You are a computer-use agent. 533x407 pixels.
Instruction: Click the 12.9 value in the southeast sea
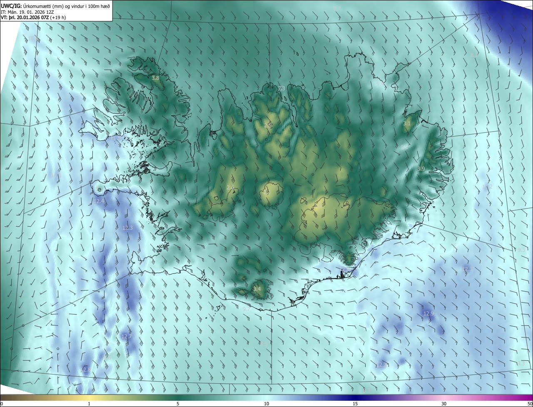(x=428, y=314)
